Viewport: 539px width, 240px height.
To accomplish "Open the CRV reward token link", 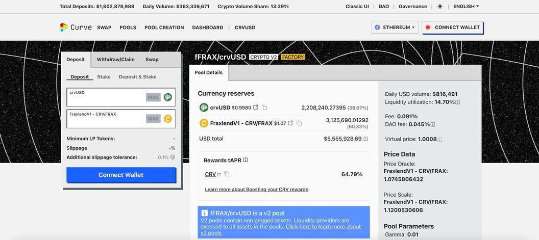I will pyautogui.click(x=212, y=174).
